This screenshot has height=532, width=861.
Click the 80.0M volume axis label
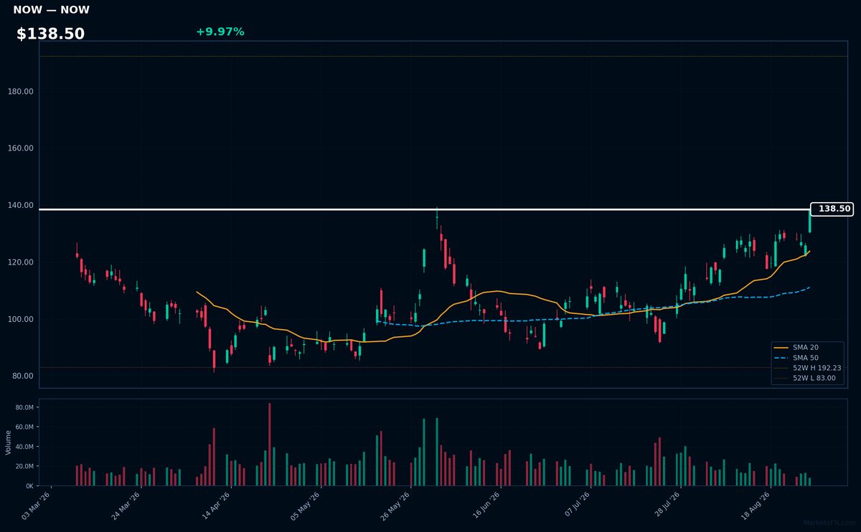pos(25,407)
